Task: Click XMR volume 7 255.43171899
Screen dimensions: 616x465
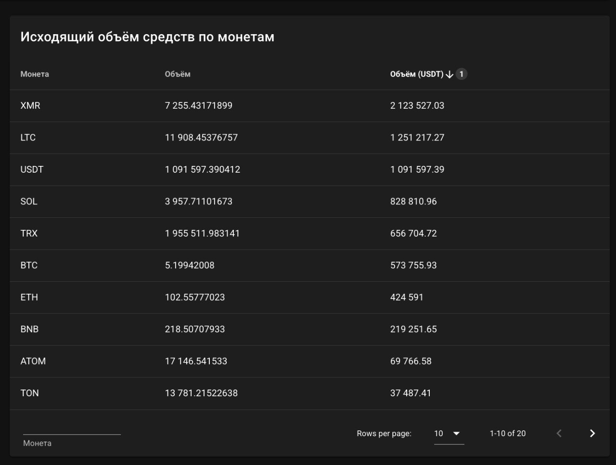Action: 199,105
